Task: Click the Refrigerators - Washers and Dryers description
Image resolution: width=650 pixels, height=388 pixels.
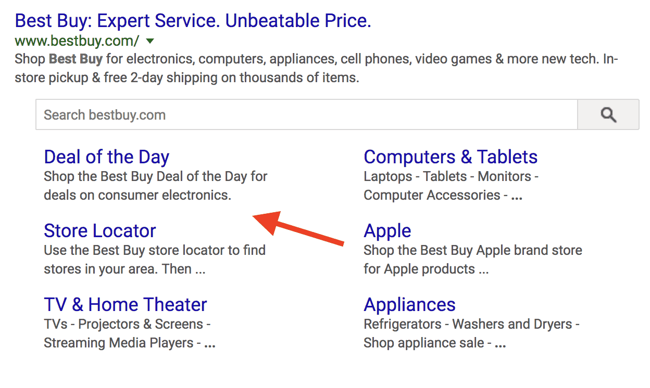Action: [471, 324]
